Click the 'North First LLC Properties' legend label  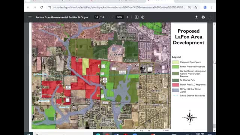(x=193, y=84)
